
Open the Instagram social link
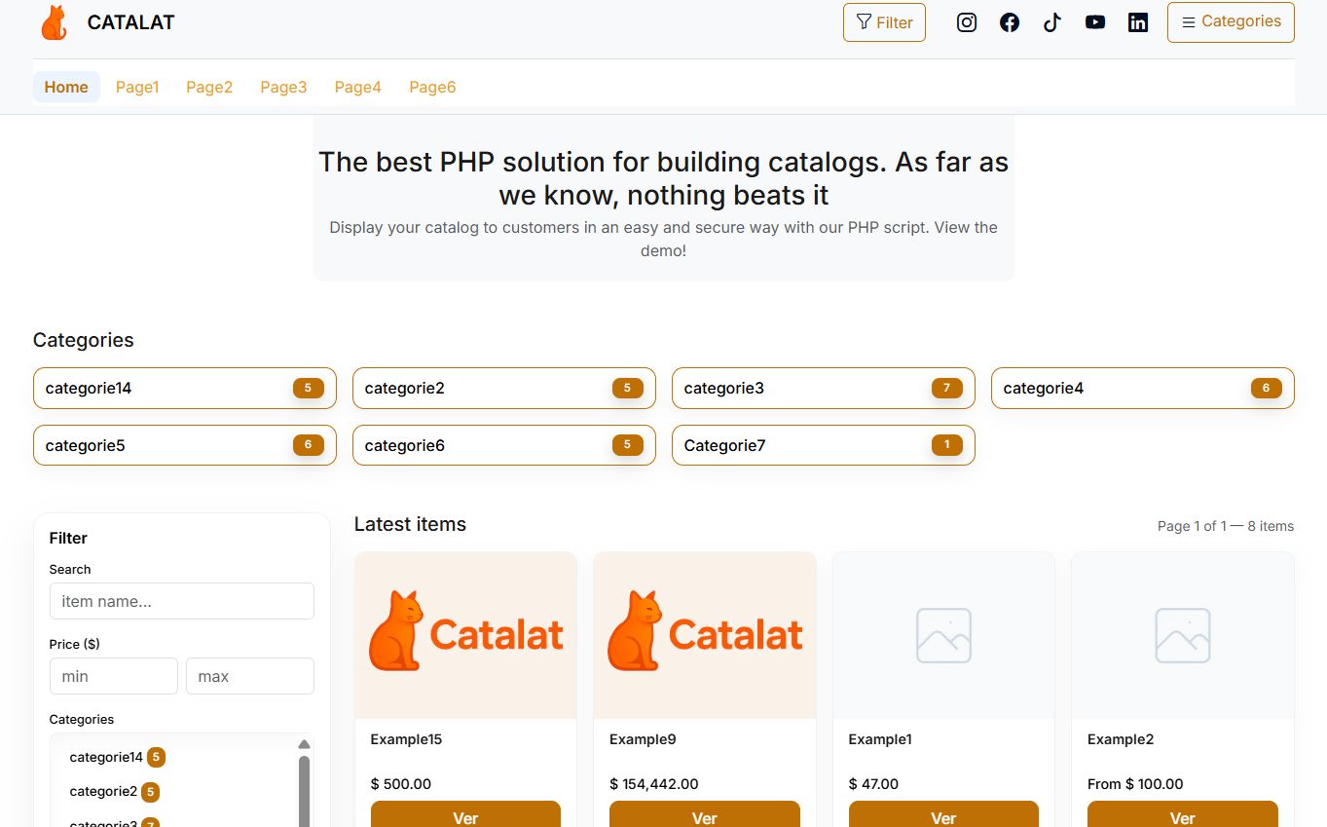pyautogui.click(x=967, y=22)
